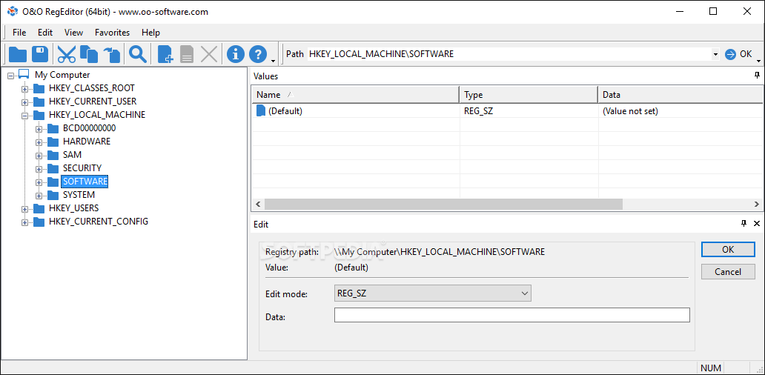Click the My Computer icon in tree

24,75
